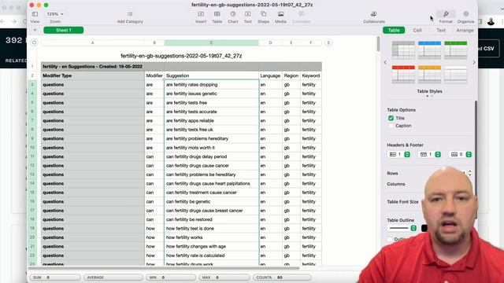Screen dimensions: 504x283
Task: Enable the Caption table option
Action: [391, 126]
